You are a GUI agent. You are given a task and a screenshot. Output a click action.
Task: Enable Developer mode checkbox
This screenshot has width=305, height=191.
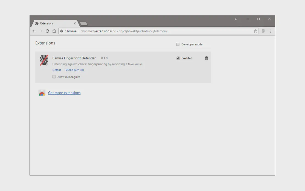tap(178, 44)
